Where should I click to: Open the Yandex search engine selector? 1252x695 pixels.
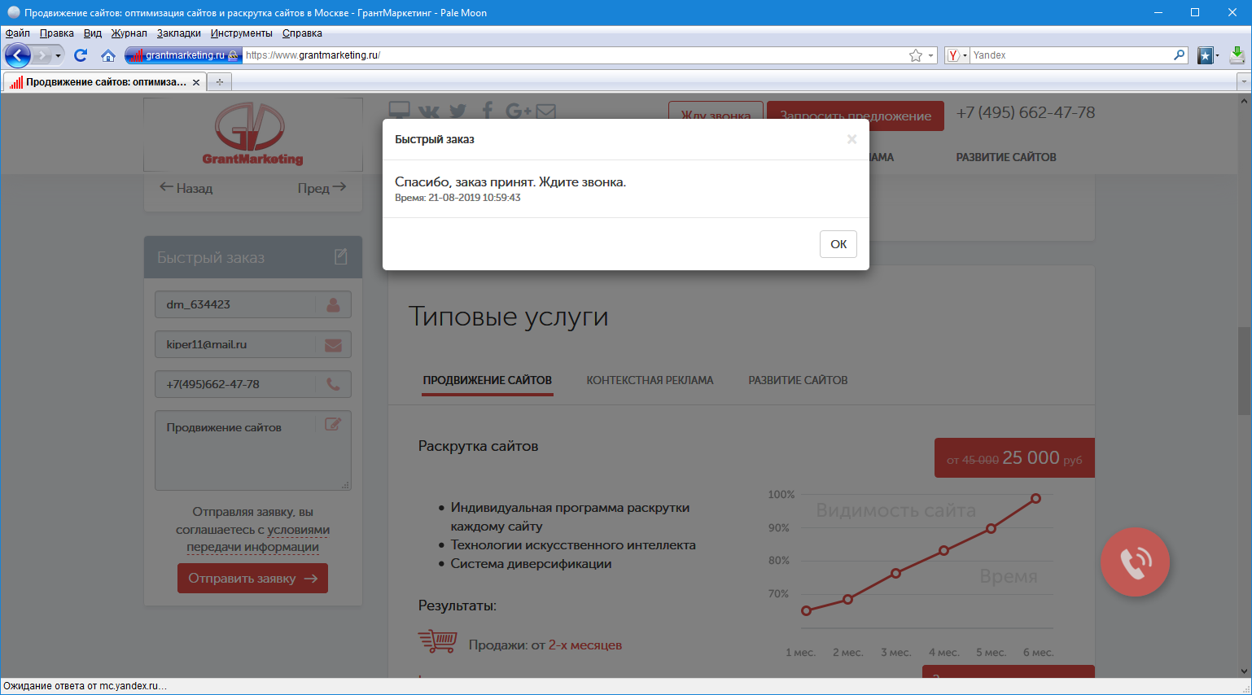click(x=957, y=55)
